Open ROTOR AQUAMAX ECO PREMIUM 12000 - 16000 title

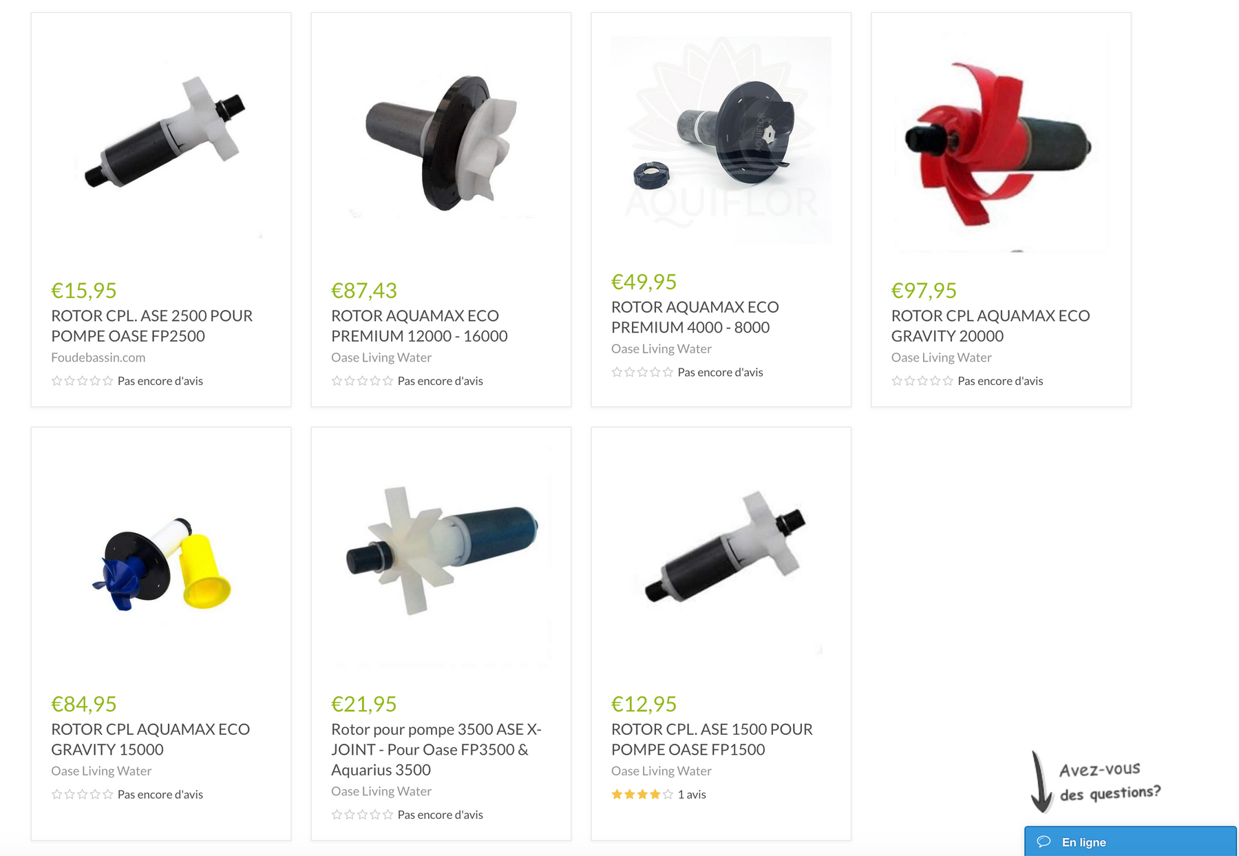tap(419, 326)
